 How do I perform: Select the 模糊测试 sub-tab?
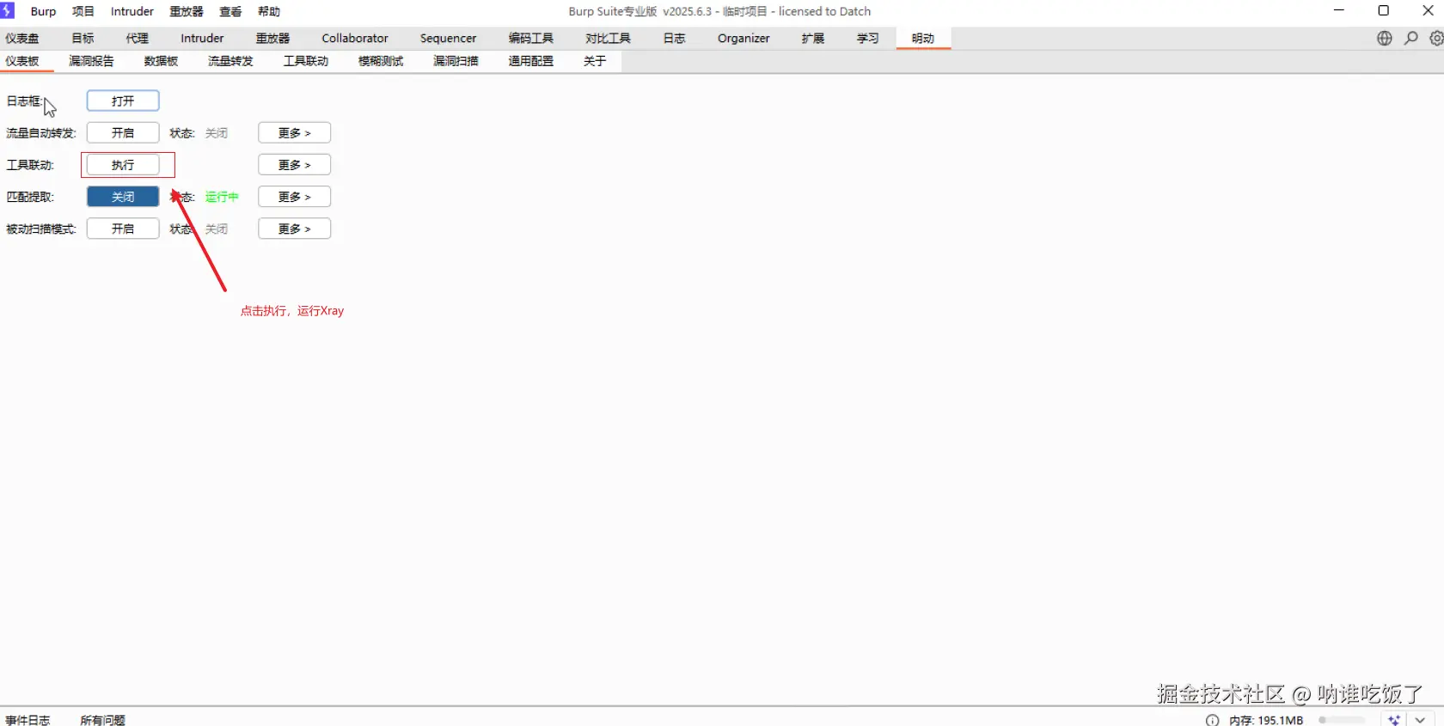[x=381, y=61]
